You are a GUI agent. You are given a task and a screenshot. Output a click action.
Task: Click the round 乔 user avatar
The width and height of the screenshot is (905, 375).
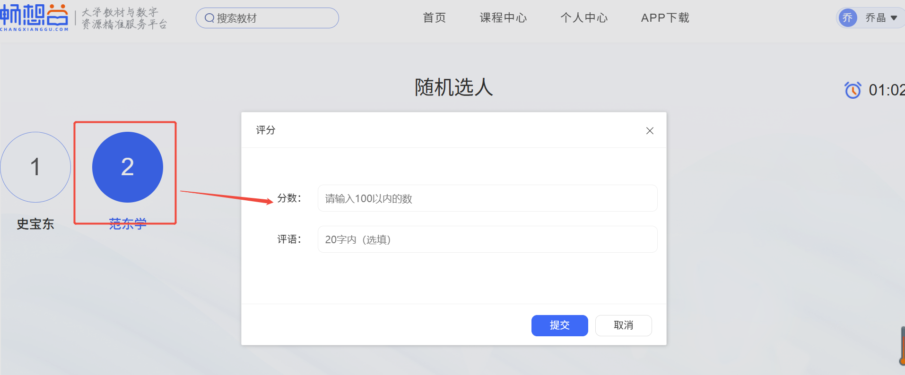pyautogui.click(x=847, y=18)
